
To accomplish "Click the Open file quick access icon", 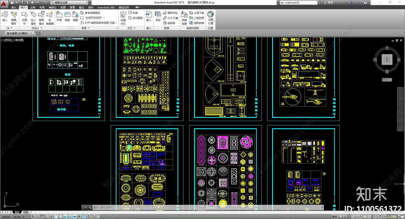I will coord(17,3).
